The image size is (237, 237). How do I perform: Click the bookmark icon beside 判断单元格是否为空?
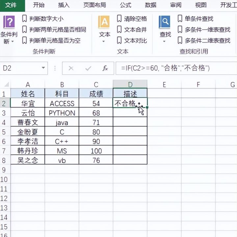tap(24, 40)
